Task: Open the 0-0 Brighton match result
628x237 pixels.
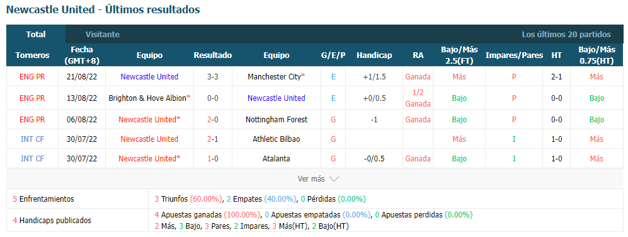Action: click(213, 98)
